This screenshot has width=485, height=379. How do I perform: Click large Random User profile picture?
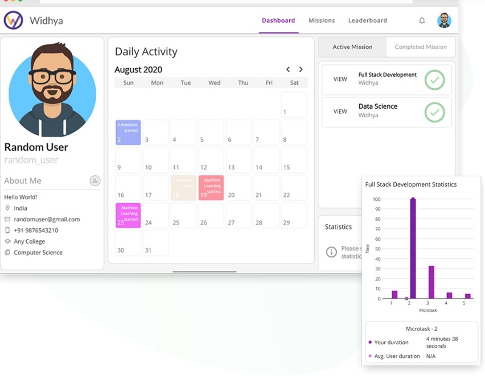(52, 90)
